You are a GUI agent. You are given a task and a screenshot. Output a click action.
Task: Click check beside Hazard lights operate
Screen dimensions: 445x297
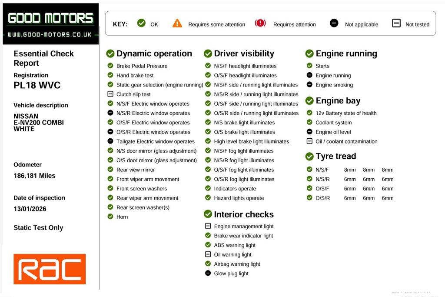point(208,198)
